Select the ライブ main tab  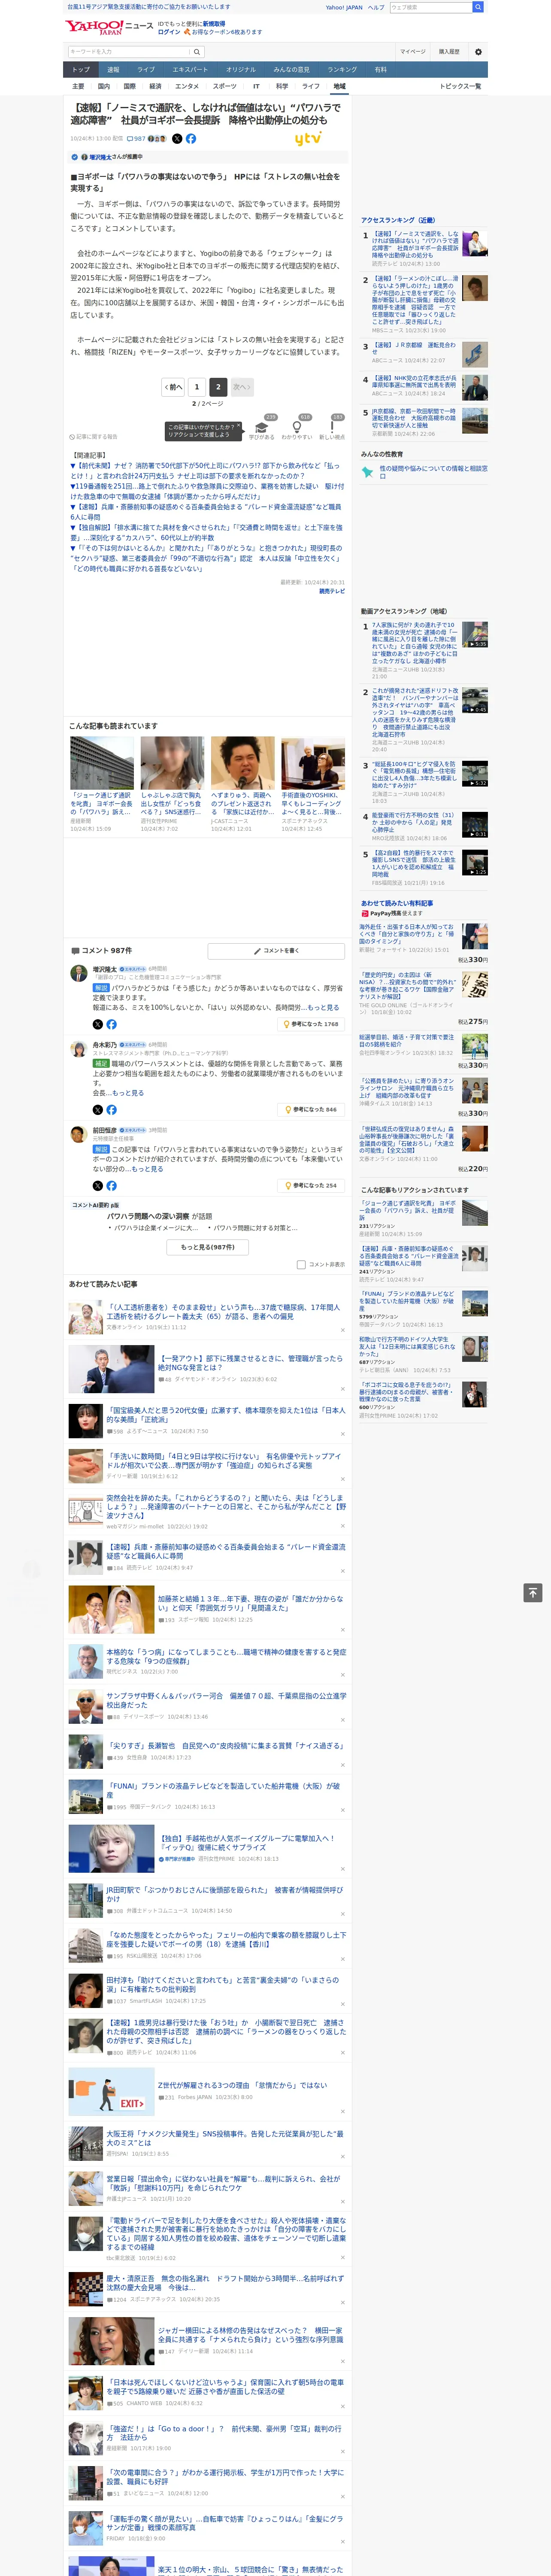pyautogui.click(x=146, y=70)
